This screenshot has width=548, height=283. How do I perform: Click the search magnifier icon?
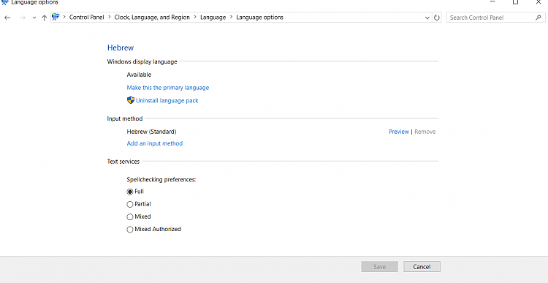pos(539,17)
